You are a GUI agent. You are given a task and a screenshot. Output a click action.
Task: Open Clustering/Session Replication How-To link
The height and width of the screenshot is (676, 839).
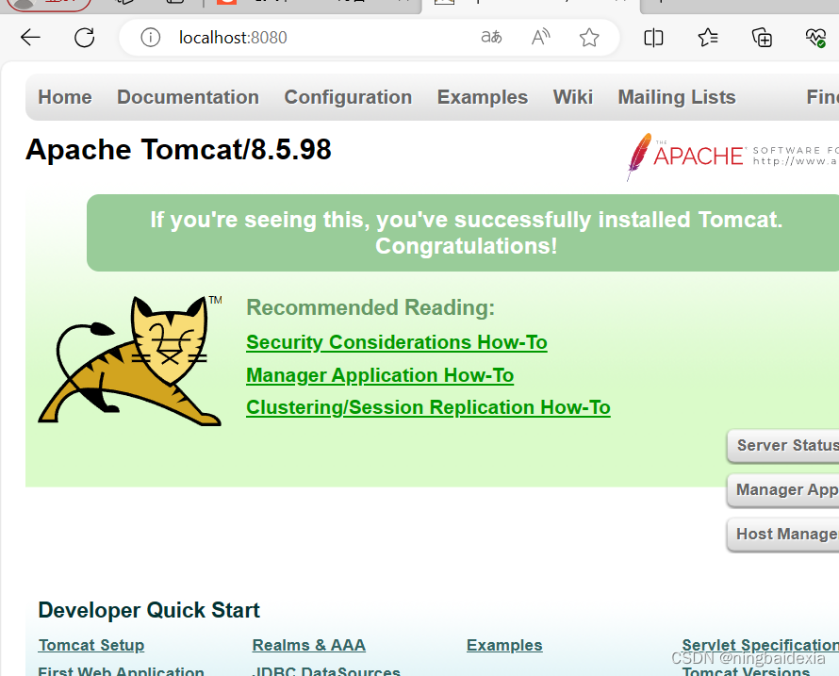coord(428,407)
